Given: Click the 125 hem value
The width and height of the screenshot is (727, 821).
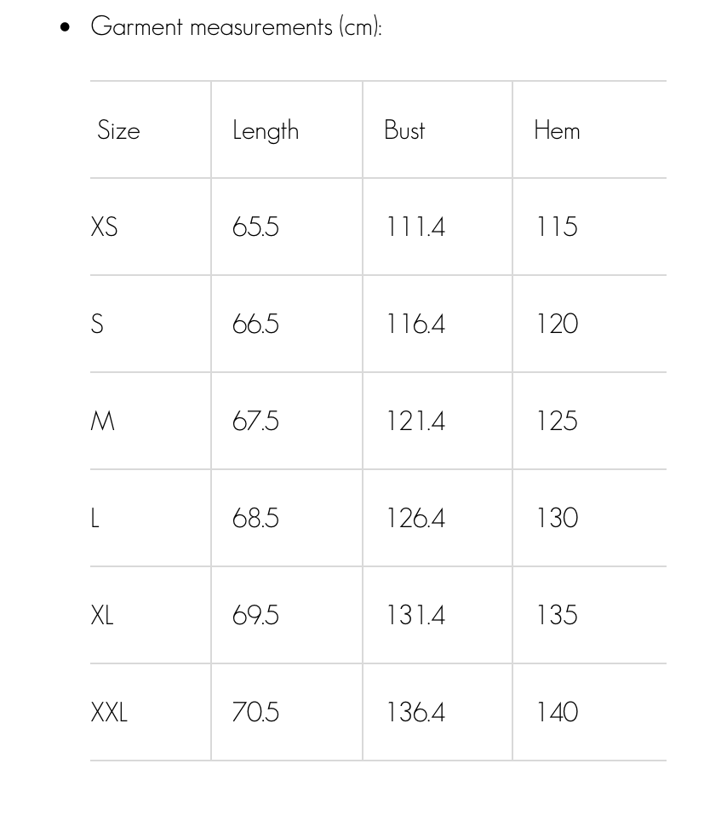Looking at the screenshot, I should 557,422.
